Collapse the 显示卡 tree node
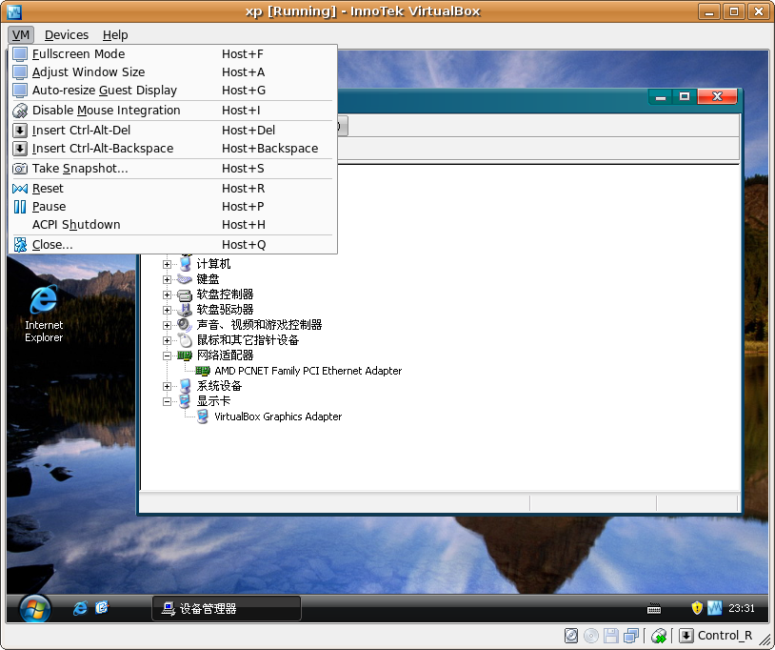Viewport: 775px width, 650px height. coord(167,401)
